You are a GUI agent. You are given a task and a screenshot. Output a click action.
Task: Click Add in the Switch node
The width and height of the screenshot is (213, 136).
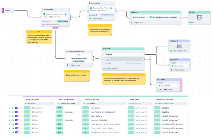point(108,63)
